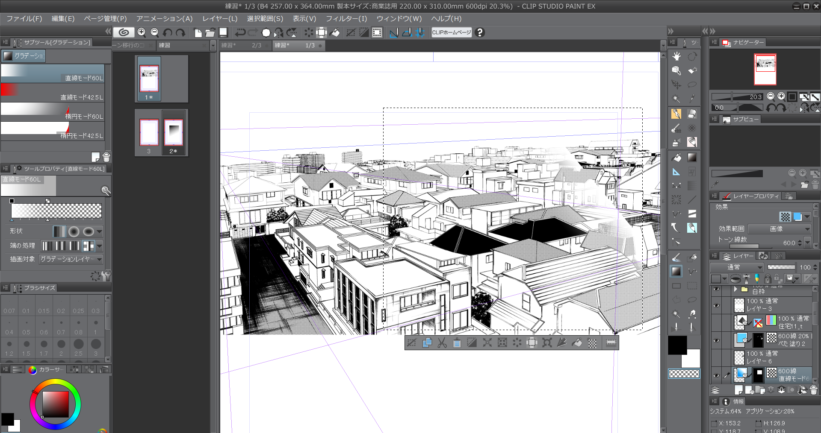Click Cut scissors icon on selection launcher
Viewport: 821px width, 433px height.
[442, 343]
